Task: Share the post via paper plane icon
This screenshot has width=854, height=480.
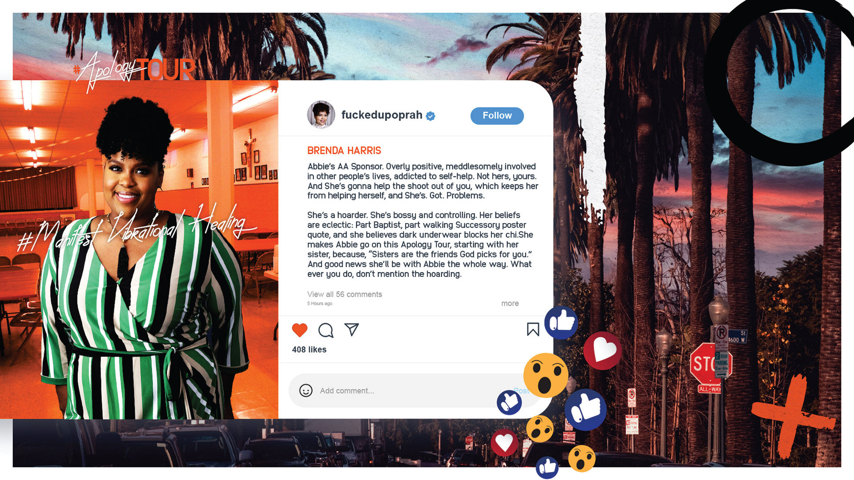Action: coord(351,329)
